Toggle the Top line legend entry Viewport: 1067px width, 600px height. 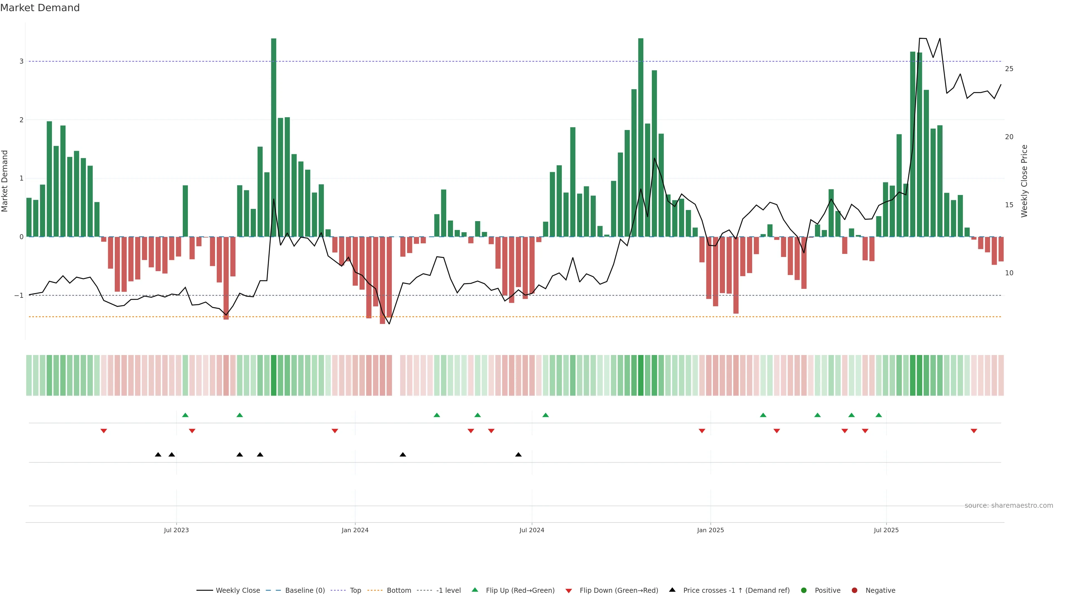355,590
